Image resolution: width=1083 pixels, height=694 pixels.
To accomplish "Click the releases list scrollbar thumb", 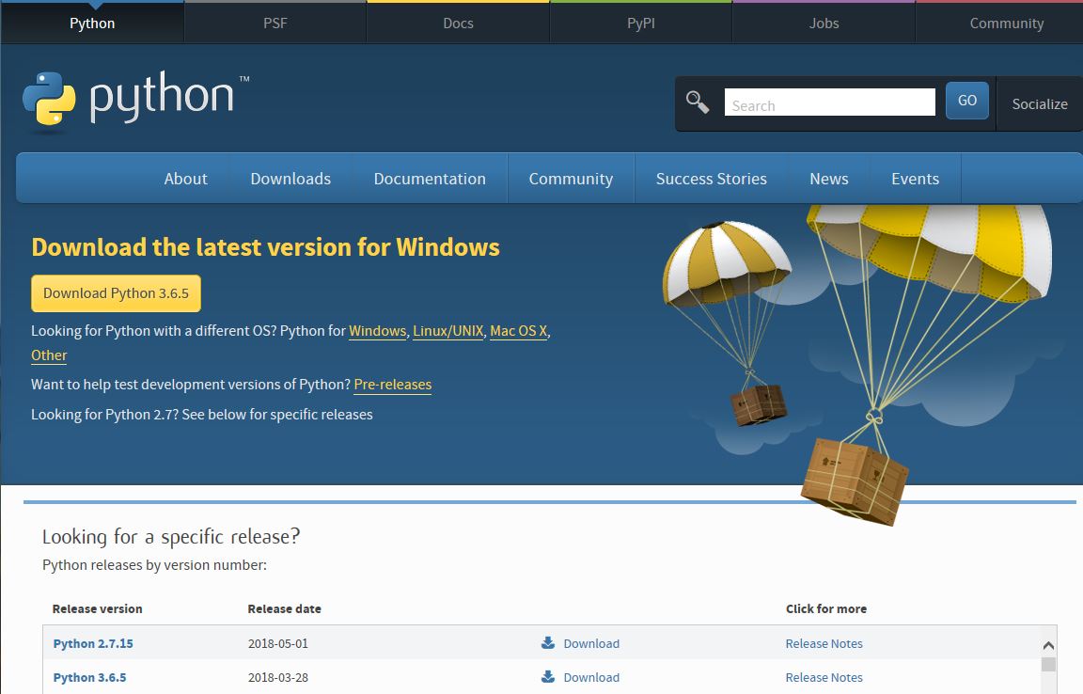I will [x=1048, y=664].
